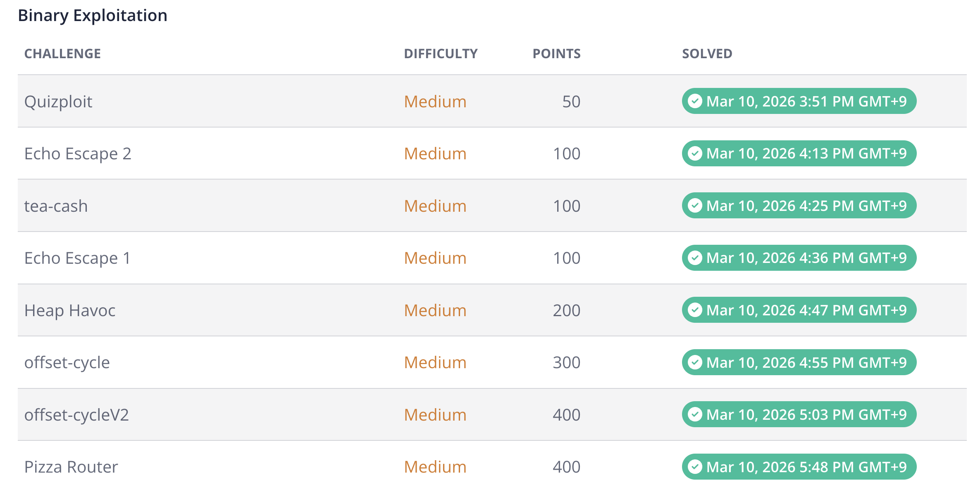The height and width of the screenshot is (492, 973).
Task: Click the SOLVED column header
Action: [x=707, y=54]
